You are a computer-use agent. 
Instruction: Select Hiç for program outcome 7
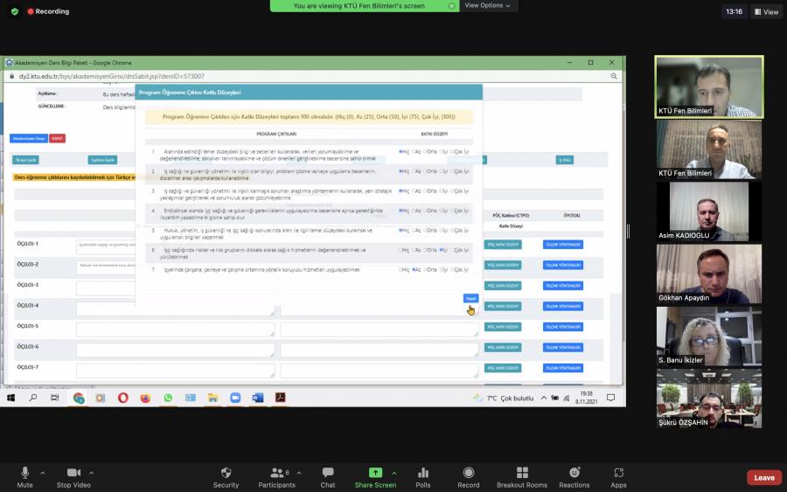point(400,270)
